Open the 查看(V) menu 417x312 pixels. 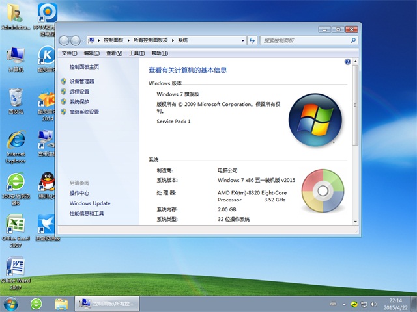point(114,53)
